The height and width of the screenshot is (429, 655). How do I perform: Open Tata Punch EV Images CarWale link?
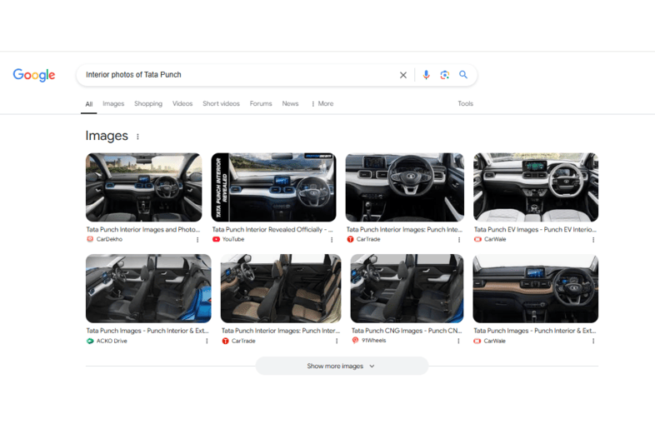(534, 229)
